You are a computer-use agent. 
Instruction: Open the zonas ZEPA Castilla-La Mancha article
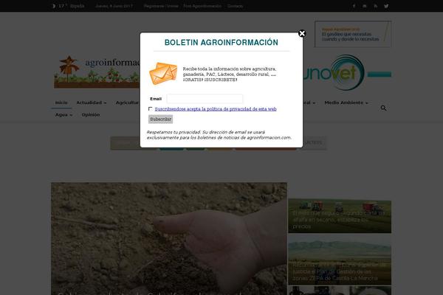pyautogui.click(x=340, y=260)
